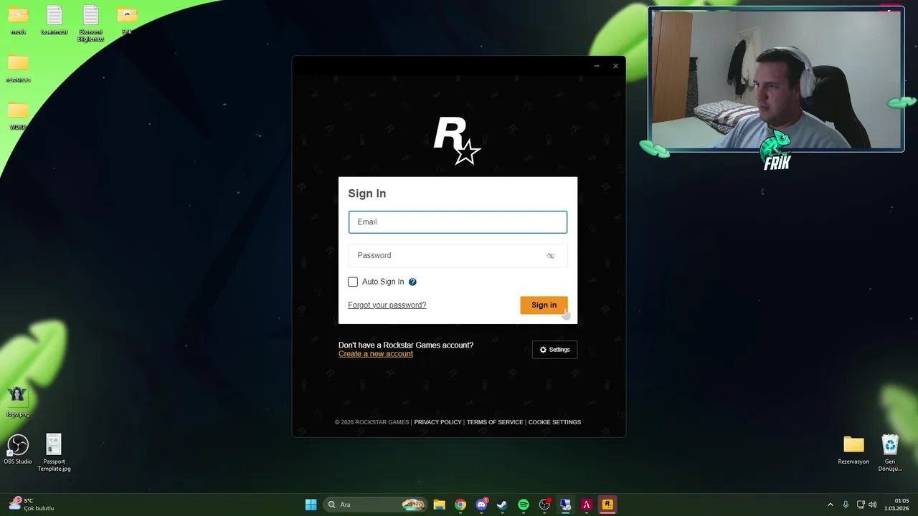Viewport: 918px width, 516px height.
Task: Select the tasarım.txt desktop file
Action: tap(54, 20)
